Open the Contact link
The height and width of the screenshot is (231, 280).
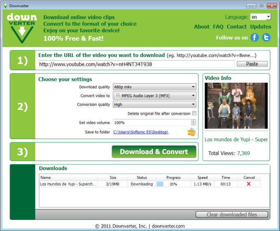pyautogui.click(x=237, y=27)
